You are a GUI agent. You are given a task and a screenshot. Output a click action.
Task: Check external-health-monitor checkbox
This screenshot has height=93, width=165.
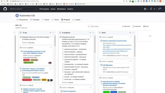63,67
